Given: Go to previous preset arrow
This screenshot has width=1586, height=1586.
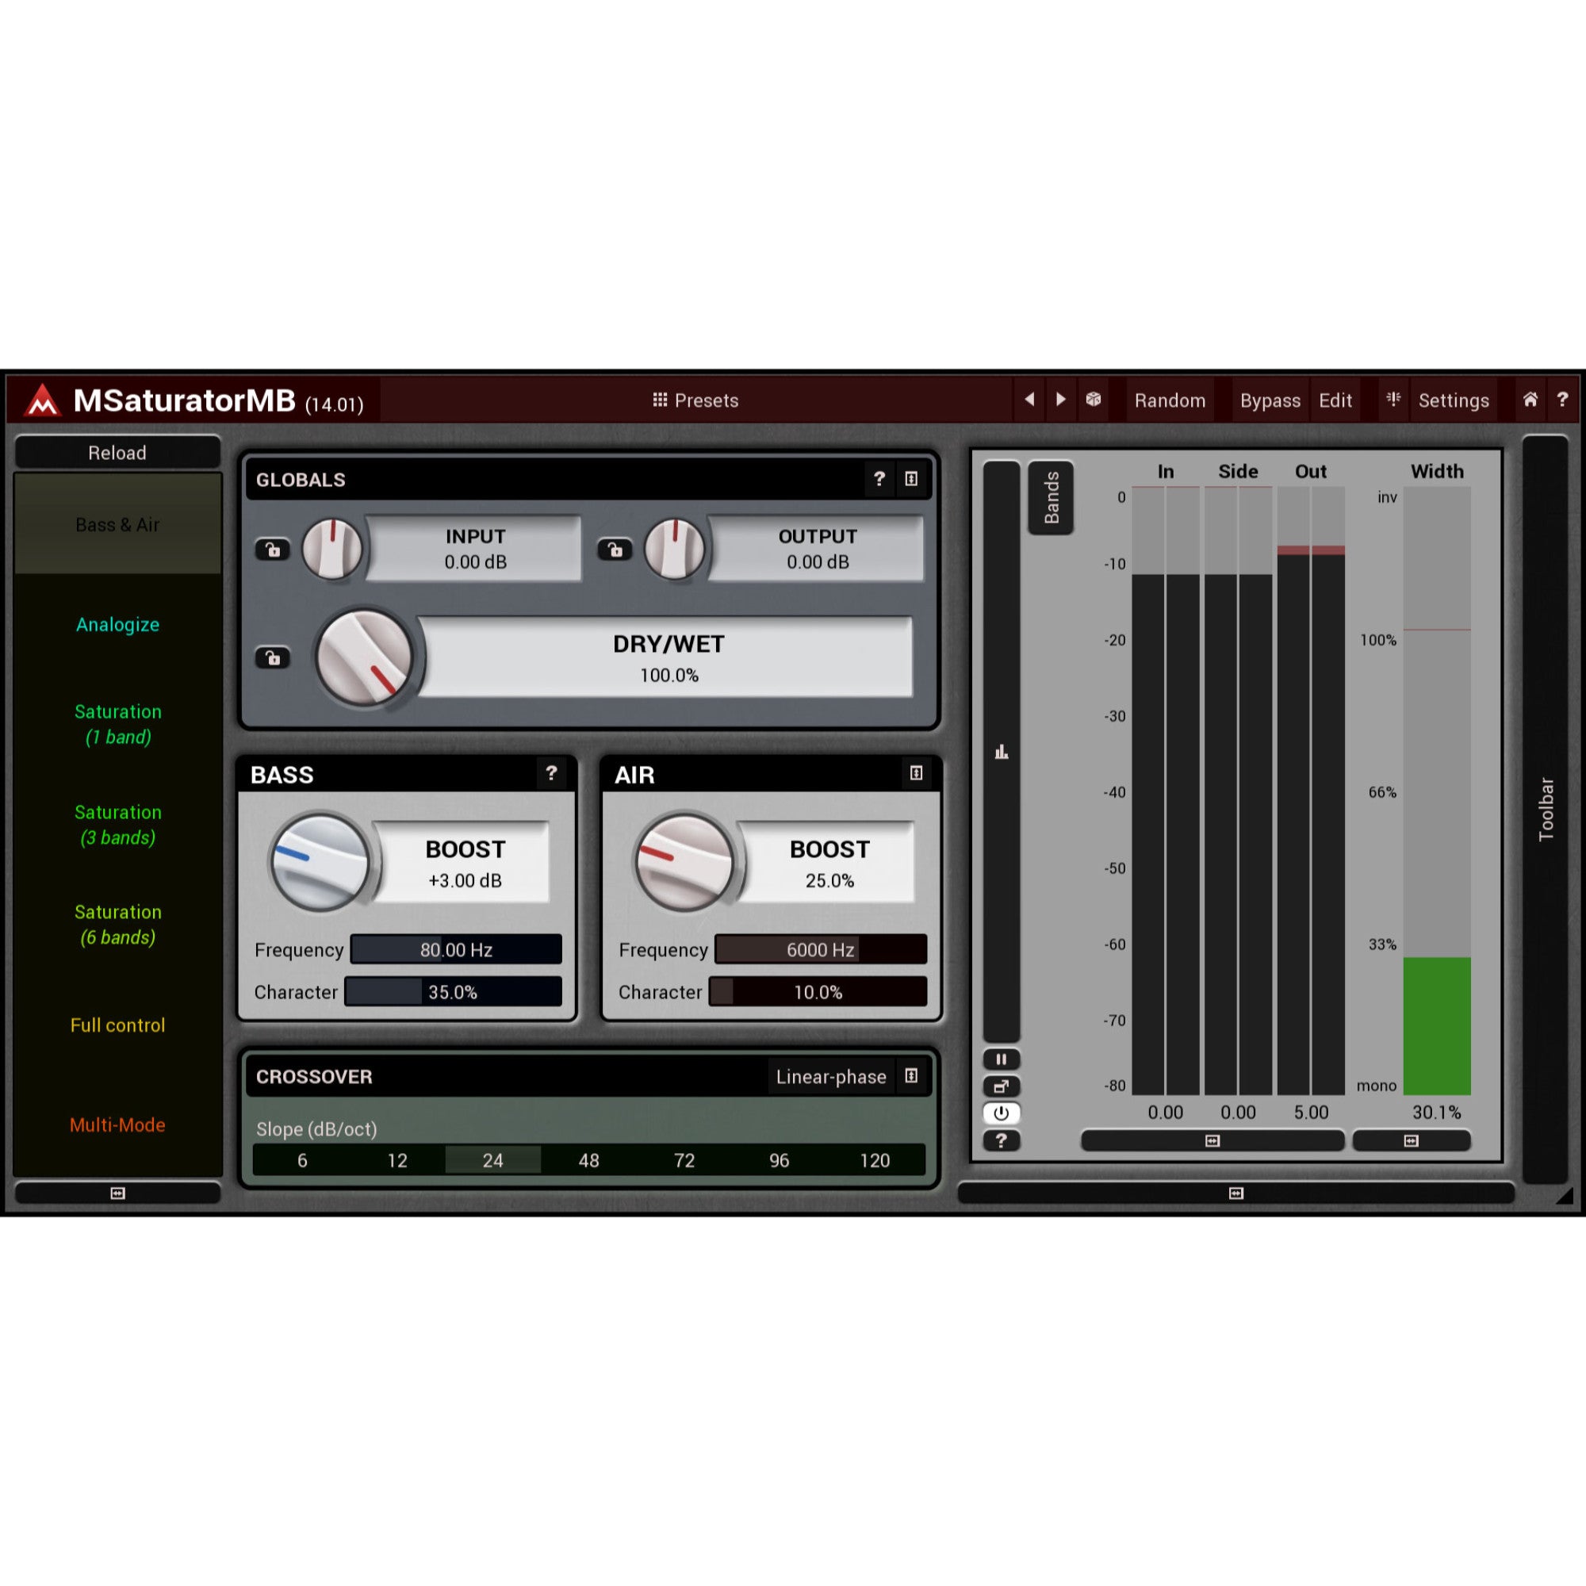Looking at the screenshot, I should (x=1029, y=400).
